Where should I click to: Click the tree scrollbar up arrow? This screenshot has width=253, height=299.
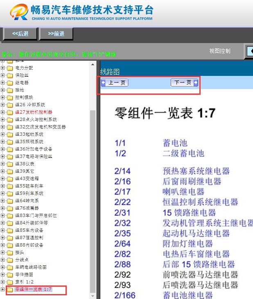coord(93,64)
